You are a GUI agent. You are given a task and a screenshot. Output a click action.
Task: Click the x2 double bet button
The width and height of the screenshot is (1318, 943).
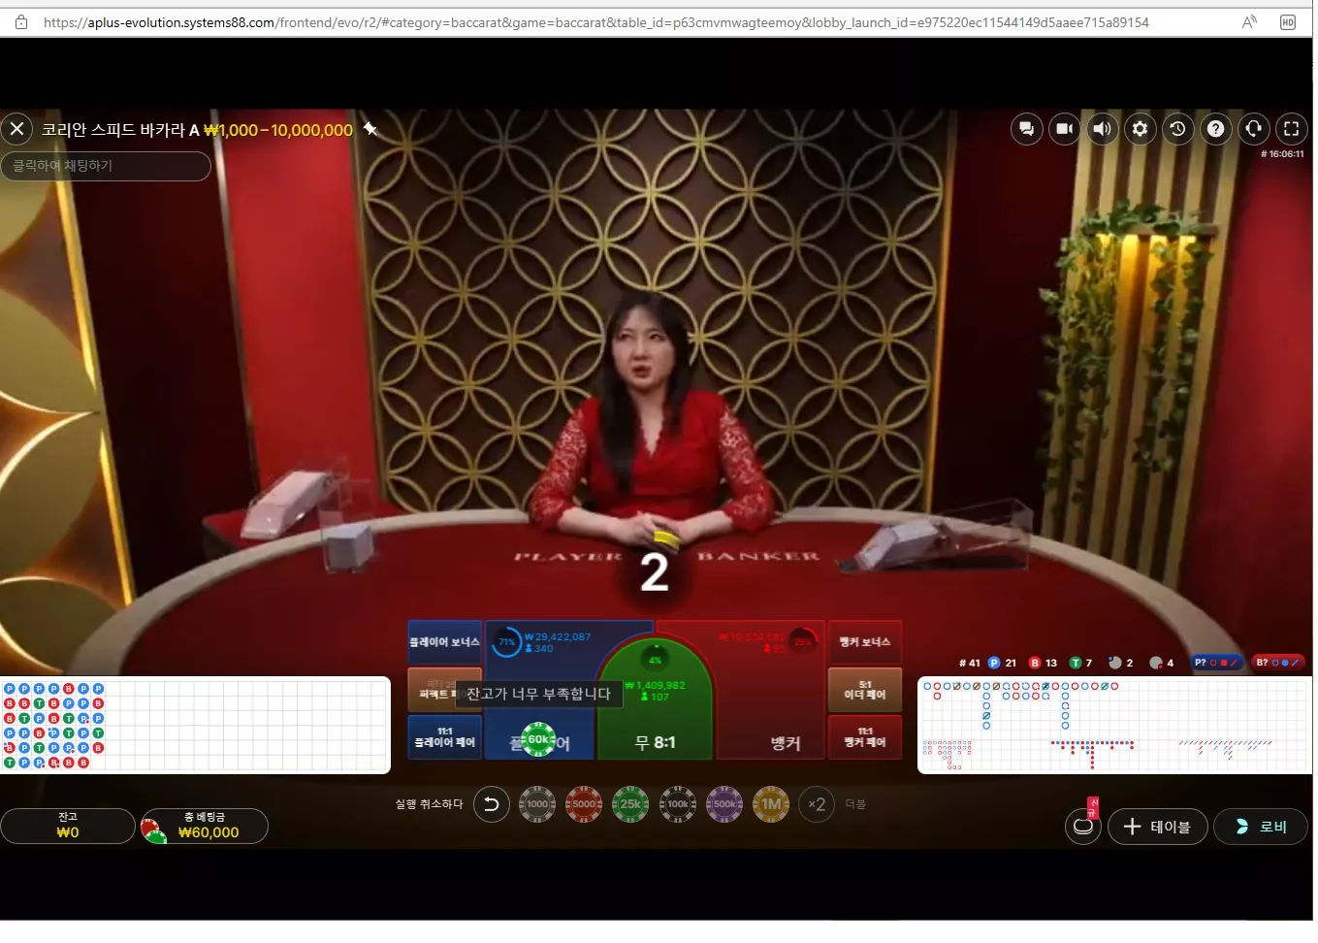tap(817, 804)
